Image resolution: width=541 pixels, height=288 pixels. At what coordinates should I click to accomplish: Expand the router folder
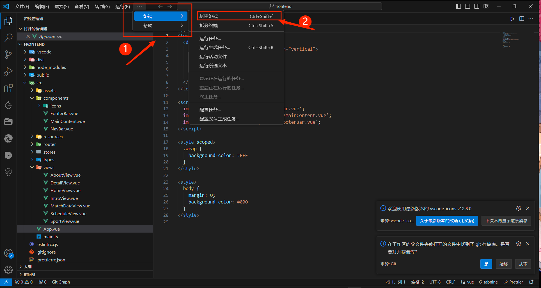49,144
